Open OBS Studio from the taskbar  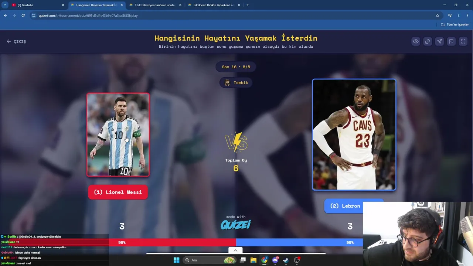[297, 260]
